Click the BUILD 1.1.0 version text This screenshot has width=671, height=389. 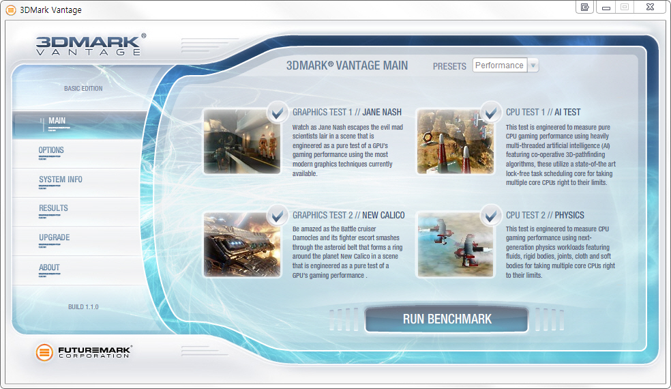click(x=83, y=306)
